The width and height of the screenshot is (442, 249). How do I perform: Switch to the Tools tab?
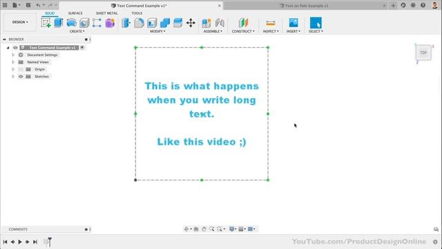tap(137, 13)
